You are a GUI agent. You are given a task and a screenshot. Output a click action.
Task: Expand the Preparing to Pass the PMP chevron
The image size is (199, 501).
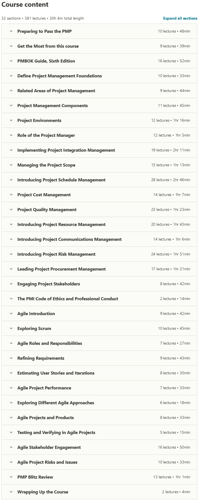coord(11,31)
